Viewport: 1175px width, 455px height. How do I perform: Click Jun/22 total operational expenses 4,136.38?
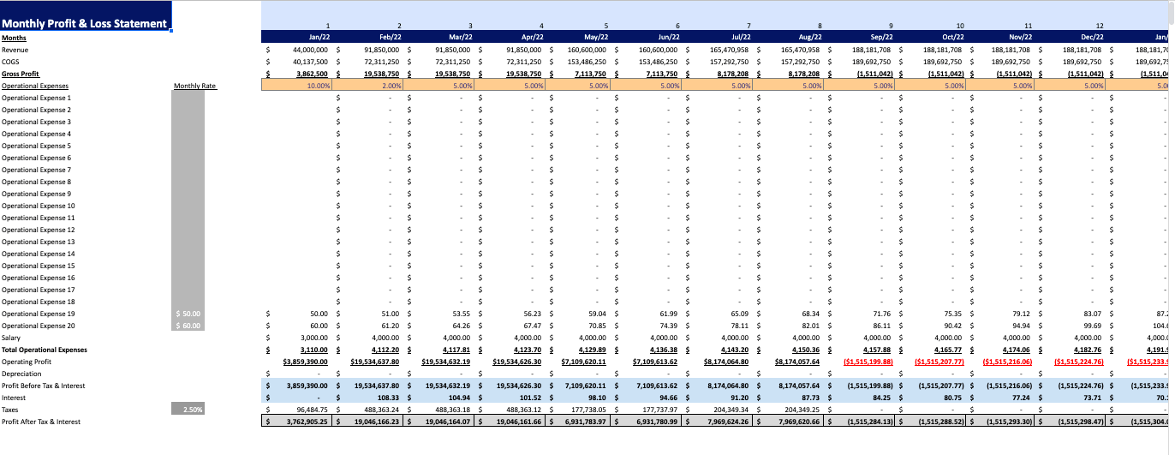tap(665, 350)
